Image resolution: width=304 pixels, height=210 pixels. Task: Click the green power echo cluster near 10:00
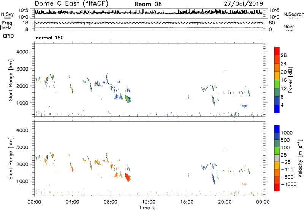(128, 99)
